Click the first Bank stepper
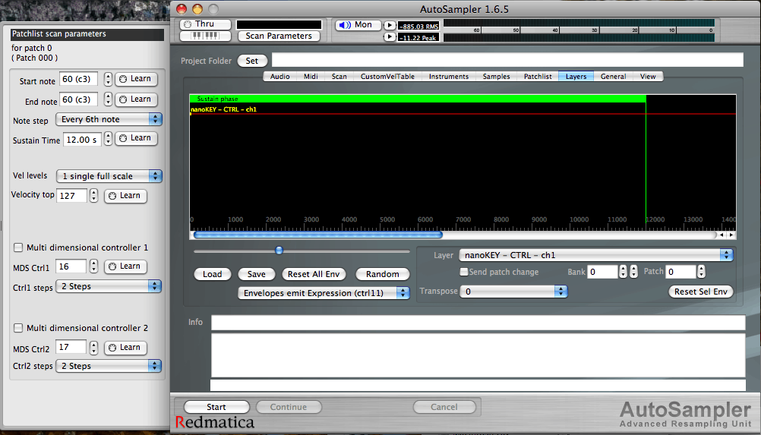Viewport: 761px width, 435px height. [x=623, y=272]
